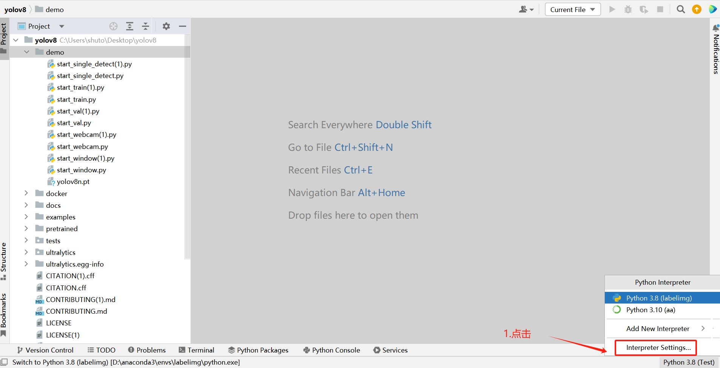Screen dimensions: 720x368
Task: Open the Version Control tab
Action: [45, 350]
